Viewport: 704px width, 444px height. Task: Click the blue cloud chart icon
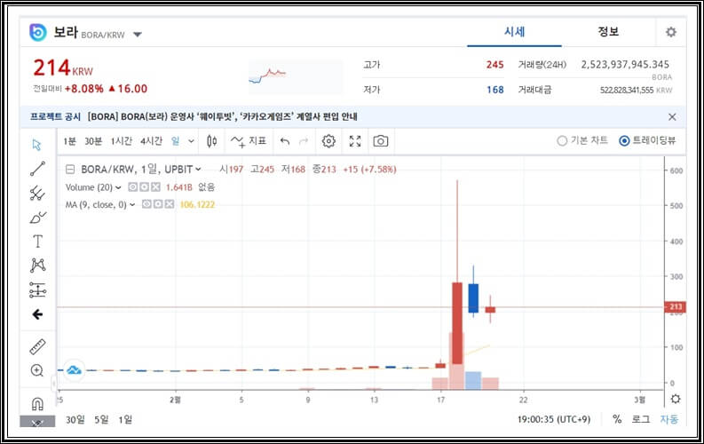coord(74,370)
